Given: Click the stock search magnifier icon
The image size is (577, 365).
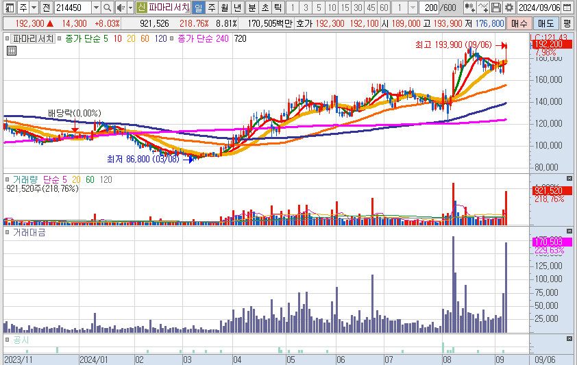Looking at the screenshot, I should click(109, 8).
